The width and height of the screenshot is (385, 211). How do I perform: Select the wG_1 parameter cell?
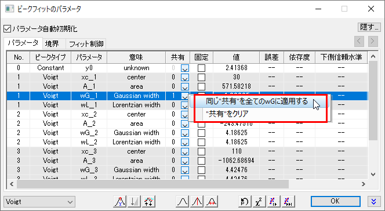click(89, 96)
